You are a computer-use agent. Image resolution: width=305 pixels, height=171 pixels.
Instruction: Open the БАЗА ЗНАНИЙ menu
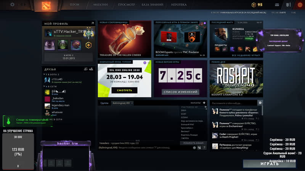point(152,5)
